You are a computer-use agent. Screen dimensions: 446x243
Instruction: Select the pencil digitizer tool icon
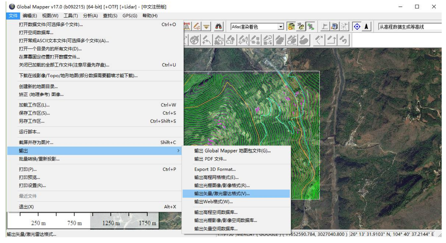coord(197,27)
